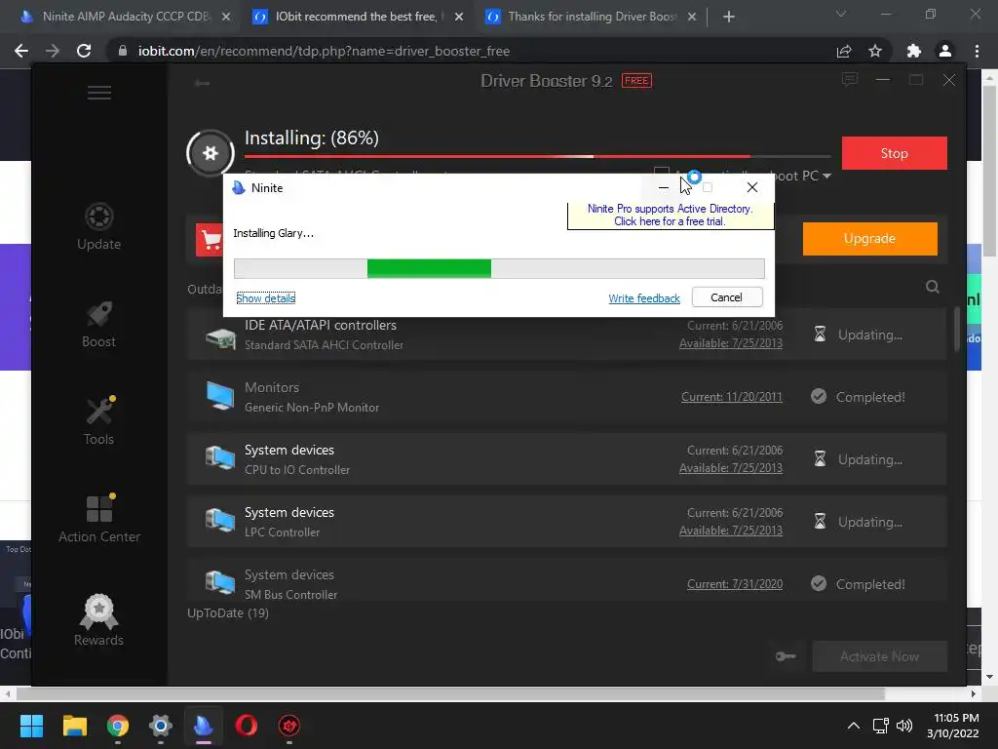Click the orange Upgrade button
This screenshot has height=749, width=998.
click(869, 239)
